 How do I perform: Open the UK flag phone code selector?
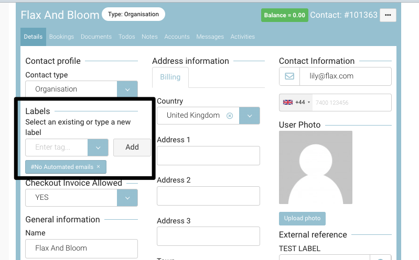297,103
